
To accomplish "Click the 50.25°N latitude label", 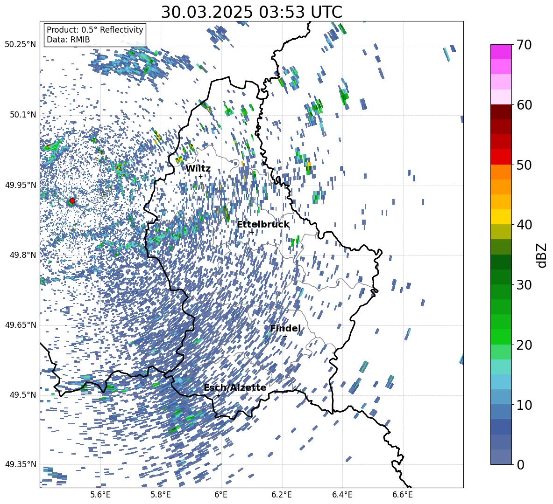I will [21, 45].
